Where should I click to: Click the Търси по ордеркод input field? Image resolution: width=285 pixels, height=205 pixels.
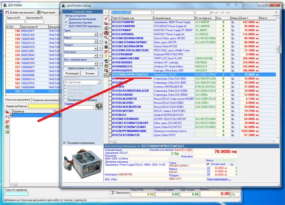click(16, 194)
